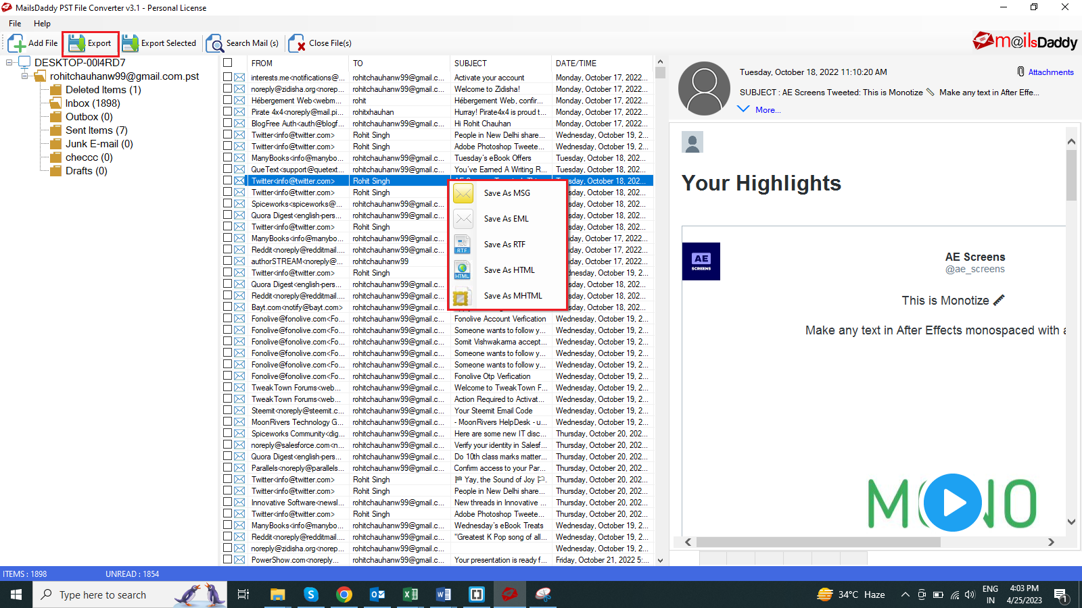Check the Hébergement Web mail row
Screen dimensions: 1082x608
[x=228, y=101]
